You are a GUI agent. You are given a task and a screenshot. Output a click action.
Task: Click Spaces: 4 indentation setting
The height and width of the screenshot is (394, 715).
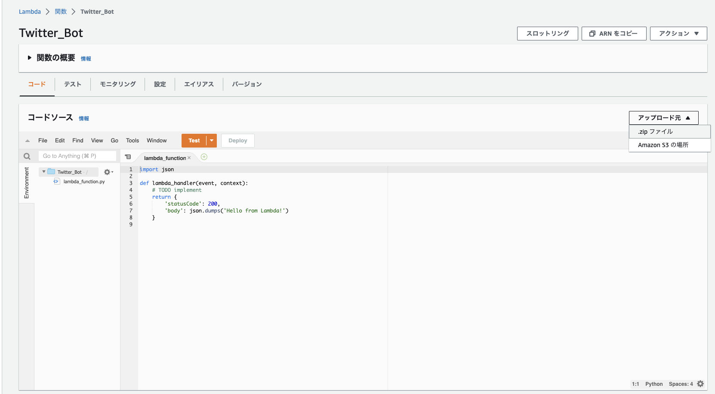click(x=681, y=384)
